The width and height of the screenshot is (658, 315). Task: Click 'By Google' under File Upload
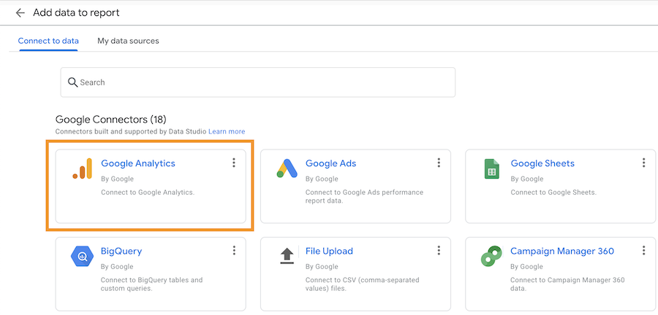pyautogui.click(x=322, y=267)
